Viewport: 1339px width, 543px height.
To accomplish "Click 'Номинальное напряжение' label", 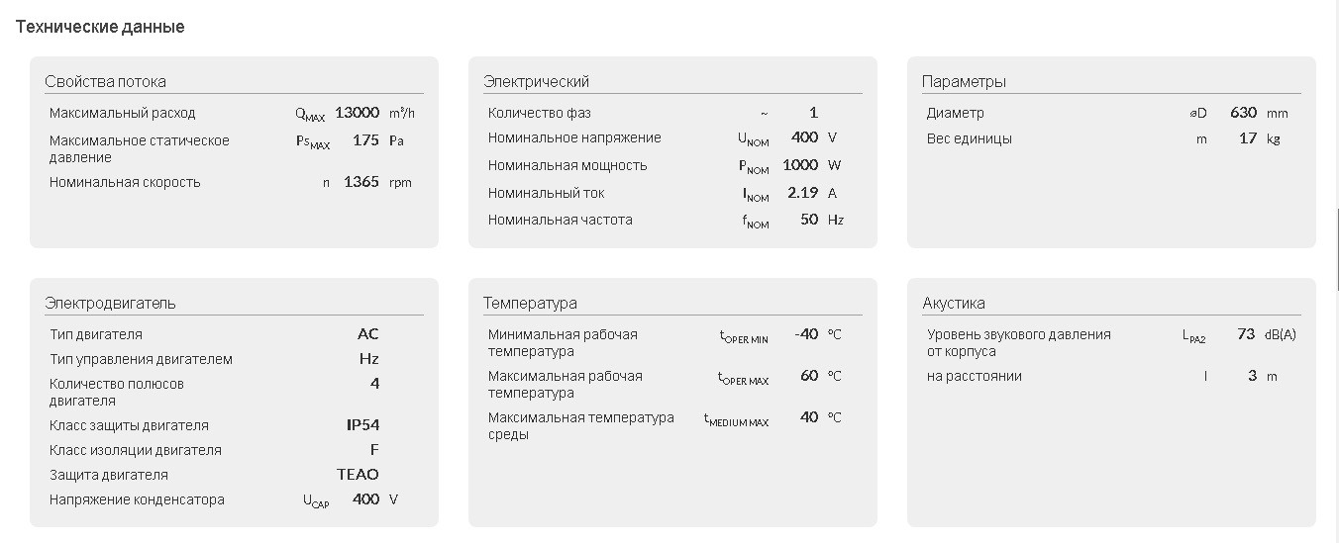I will tap(574, 137).
